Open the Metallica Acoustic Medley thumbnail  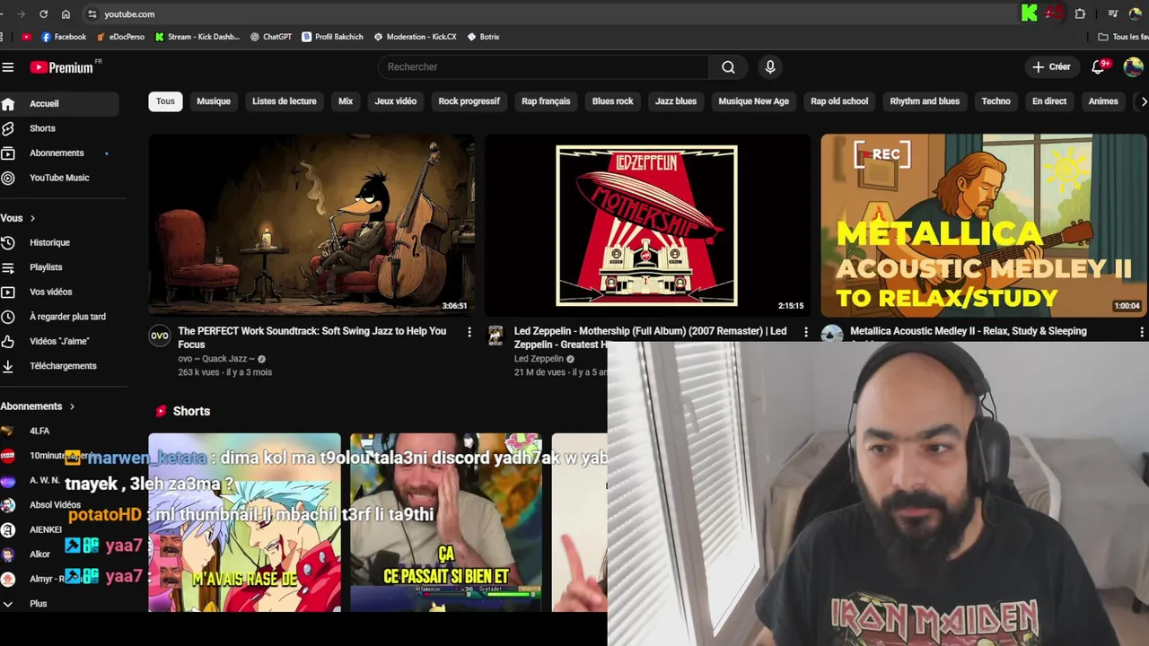point(984,225)
